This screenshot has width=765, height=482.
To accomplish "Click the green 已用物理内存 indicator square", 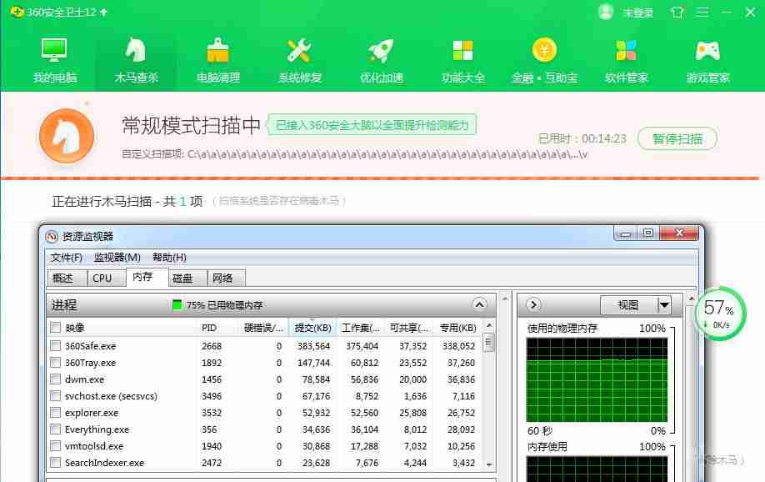I will pyautogui.click(x=177, y=305).
